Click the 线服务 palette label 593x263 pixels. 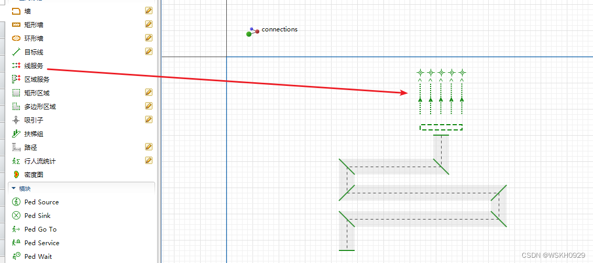[x=34, y=66]
